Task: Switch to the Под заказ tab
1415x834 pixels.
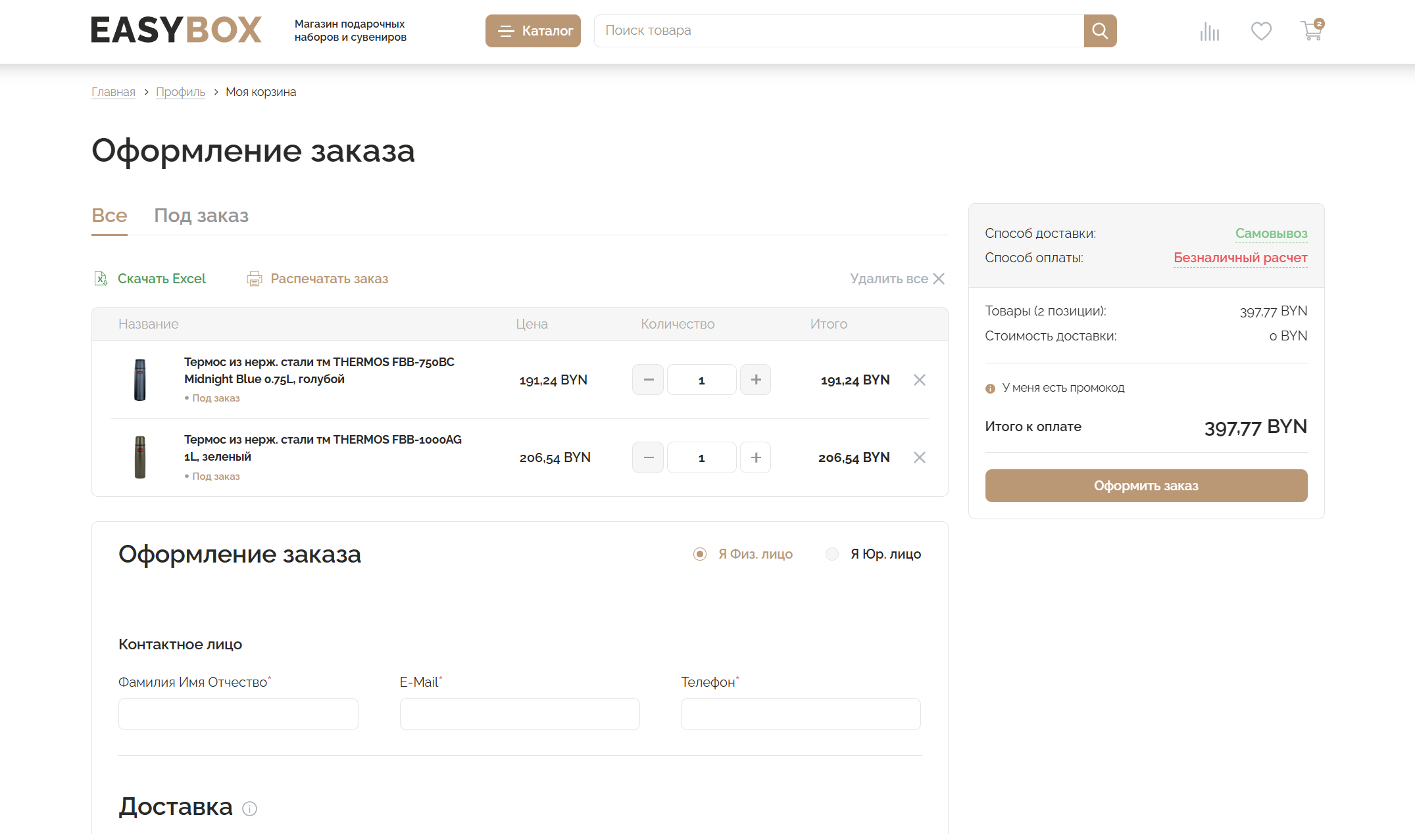Action: (201, 216)
